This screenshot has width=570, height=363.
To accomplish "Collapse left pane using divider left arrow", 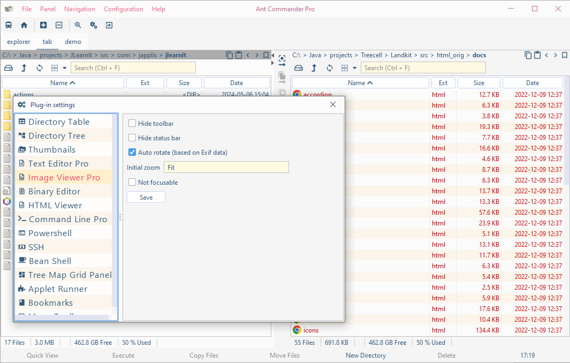I will [x=272, y=55].
